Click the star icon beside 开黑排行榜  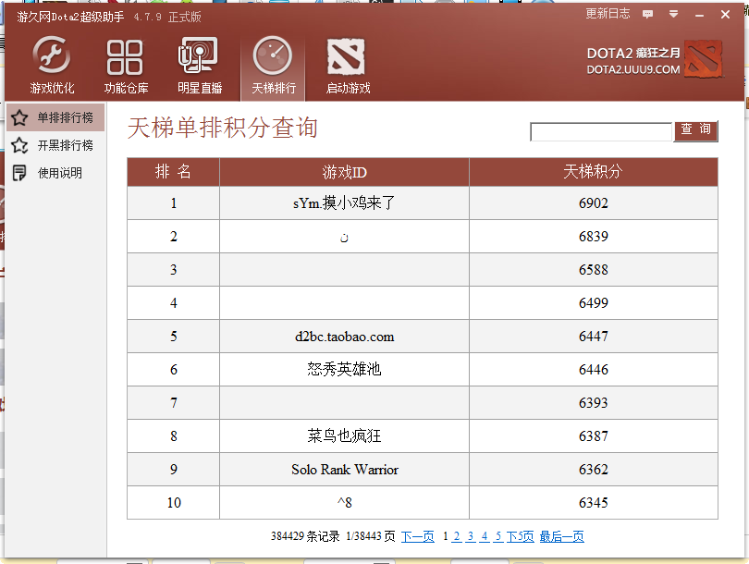tap(19, 144)
